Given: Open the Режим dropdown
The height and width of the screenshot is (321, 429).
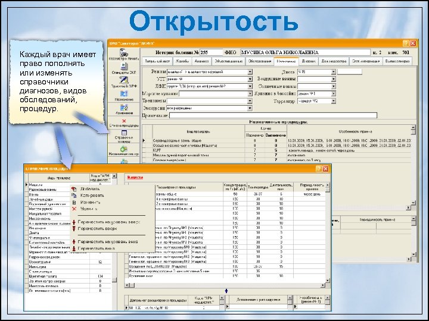Looking at the screenshot, I should pos(250,72).
